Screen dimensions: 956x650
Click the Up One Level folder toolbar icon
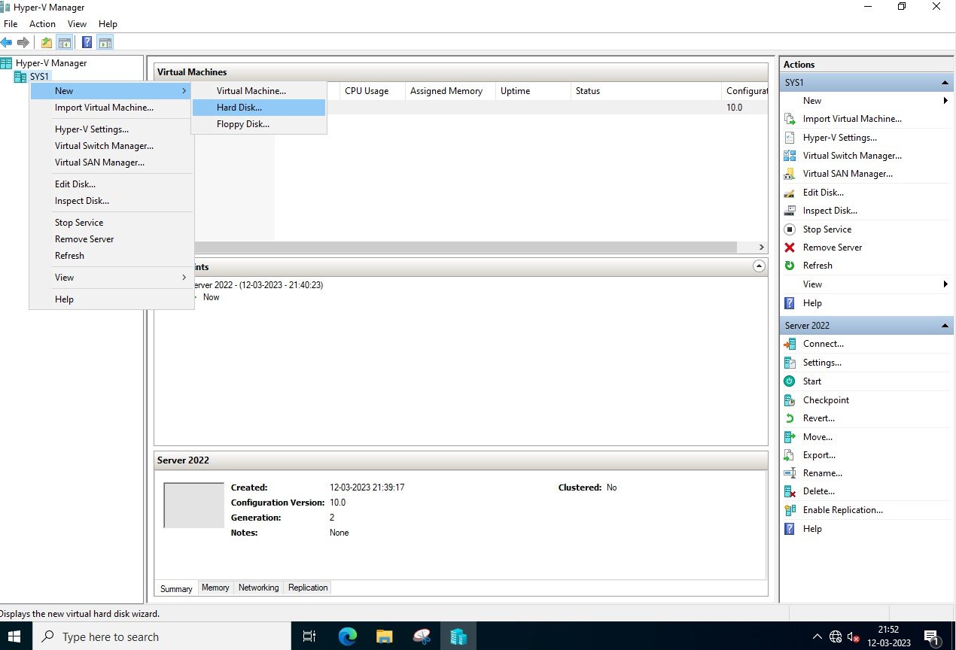pyautogui.click(x=47, y=42)
